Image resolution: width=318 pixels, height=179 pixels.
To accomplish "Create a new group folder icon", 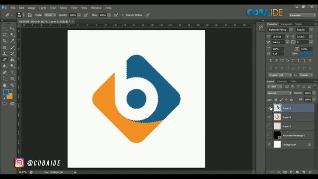I will click(297, 172).
